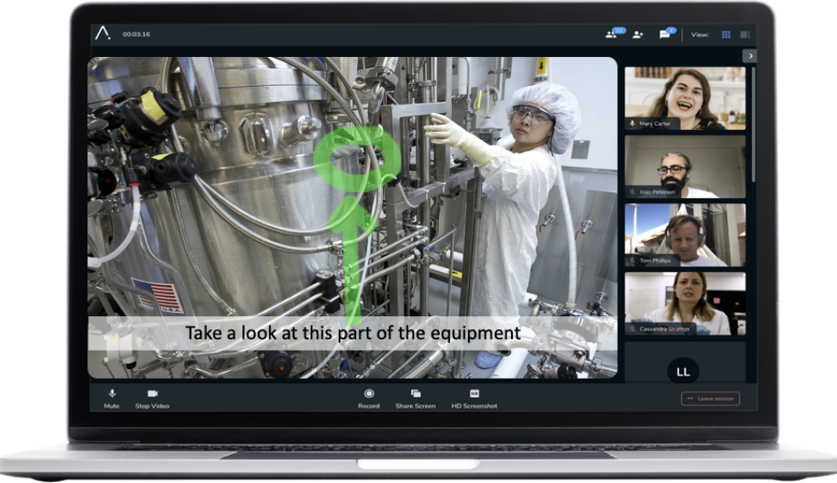Mute Mary Carter's audio
Image resolution: width=837 pixels, height=483 pixels.
[632, 124]
